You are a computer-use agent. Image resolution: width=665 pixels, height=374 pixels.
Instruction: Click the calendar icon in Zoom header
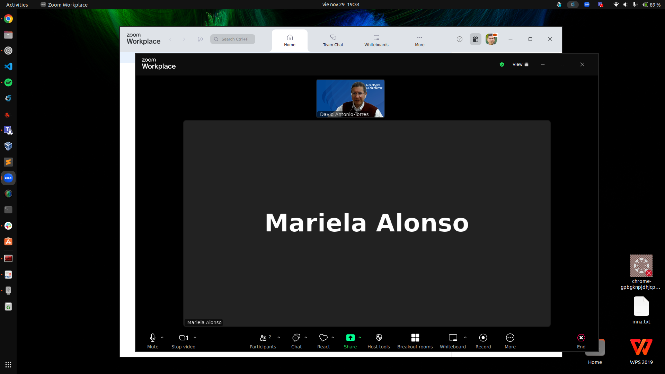[476, 39]
